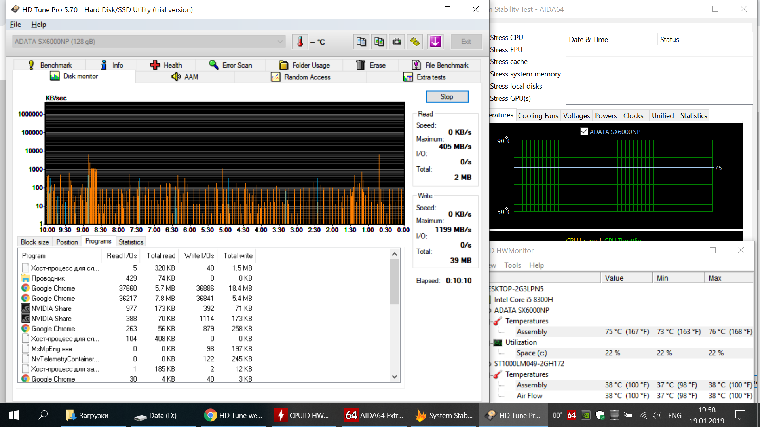Viewport: 760px width, 427px height.
Task: Click the programs list scrollbar down arrow
Action: pos(394,377)
